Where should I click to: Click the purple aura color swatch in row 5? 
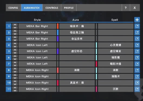(58, 51)
